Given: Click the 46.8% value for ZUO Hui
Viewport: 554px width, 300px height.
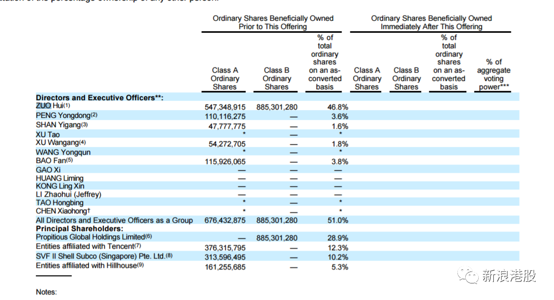Looking at the screenshot, I should coord(338,107).
